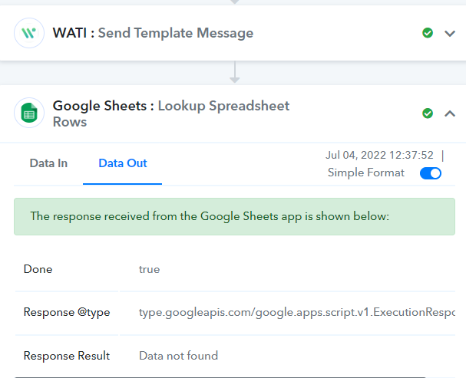Click the WATI app logo icon
Image resolution: width=466 pixels, height=378 pixels.
[29, 33]
